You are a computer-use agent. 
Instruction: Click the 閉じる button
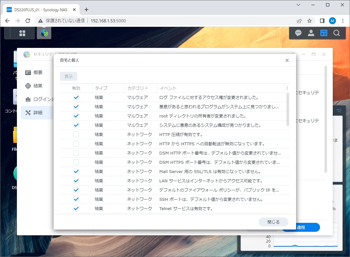[273, 222]
